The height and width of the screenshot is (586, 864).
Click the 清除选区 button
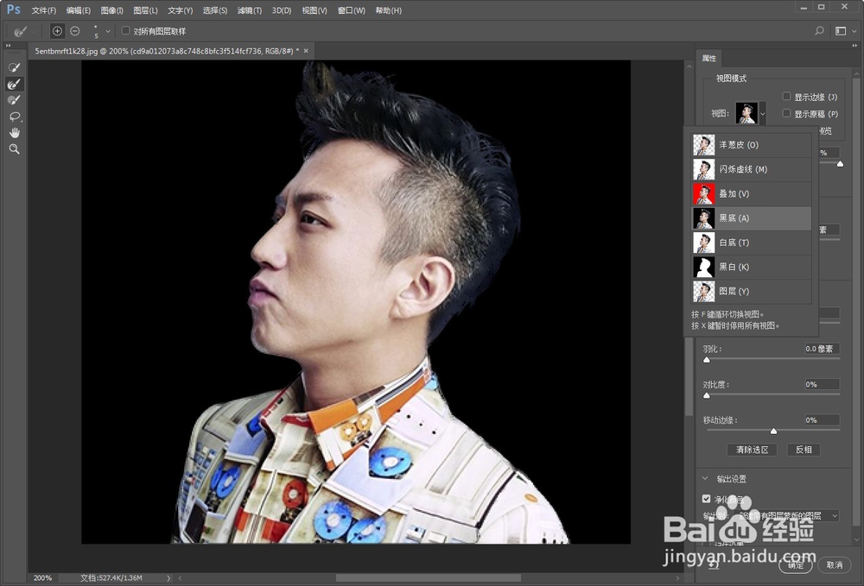[753, 450]
